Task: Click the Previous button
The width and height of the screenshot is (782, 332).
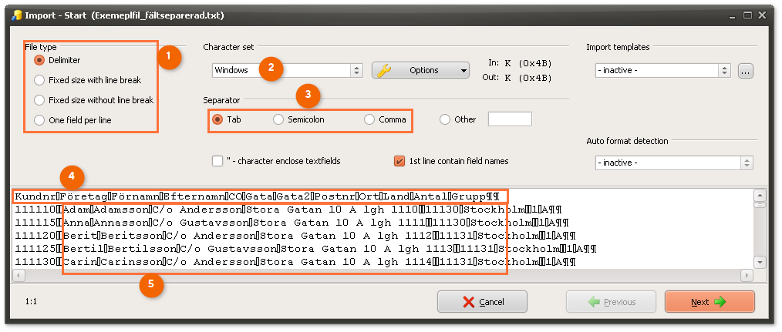Action: coord(611,302)
